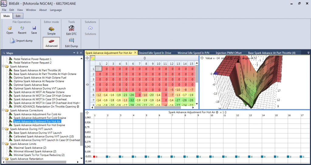Select Spark Advance Adjustment For Cold Air
This screenshot has width=311, height=165.
[37, 114]
